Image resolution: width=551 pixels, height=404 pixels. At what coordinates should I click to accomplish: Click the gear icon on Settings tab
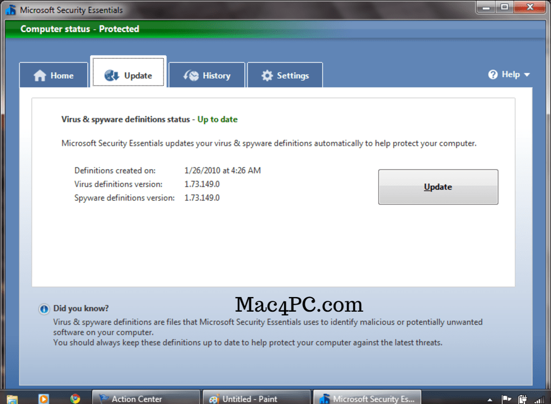[x=267, y=76]
